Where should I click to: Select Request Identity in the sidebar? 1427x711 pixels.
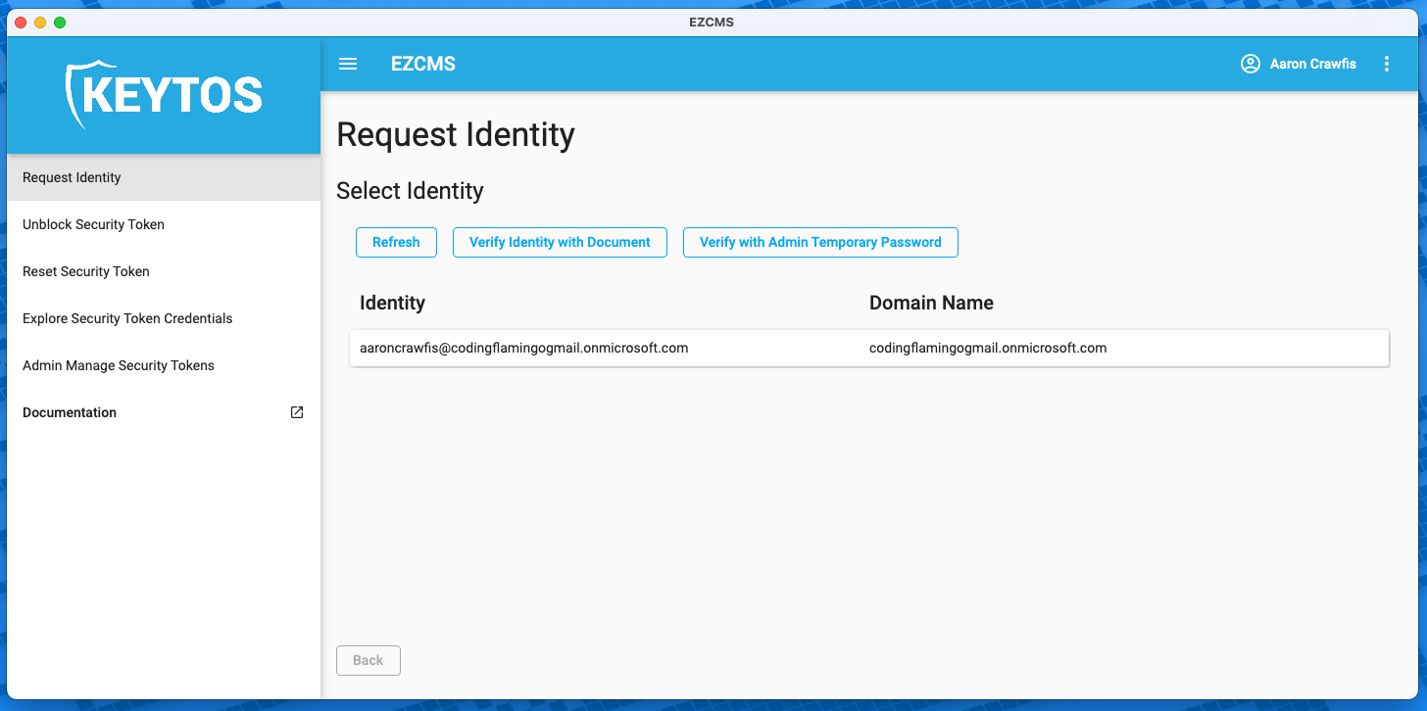coord(72,177)
